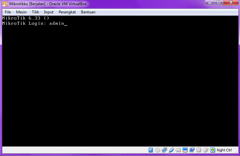Click the video capture status icon

tap(192, 150)
